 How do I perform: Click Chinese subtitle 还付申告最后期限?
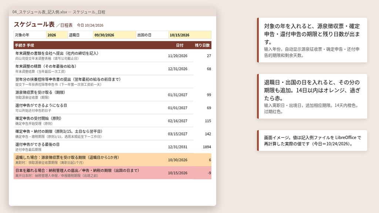coord(28,150)
